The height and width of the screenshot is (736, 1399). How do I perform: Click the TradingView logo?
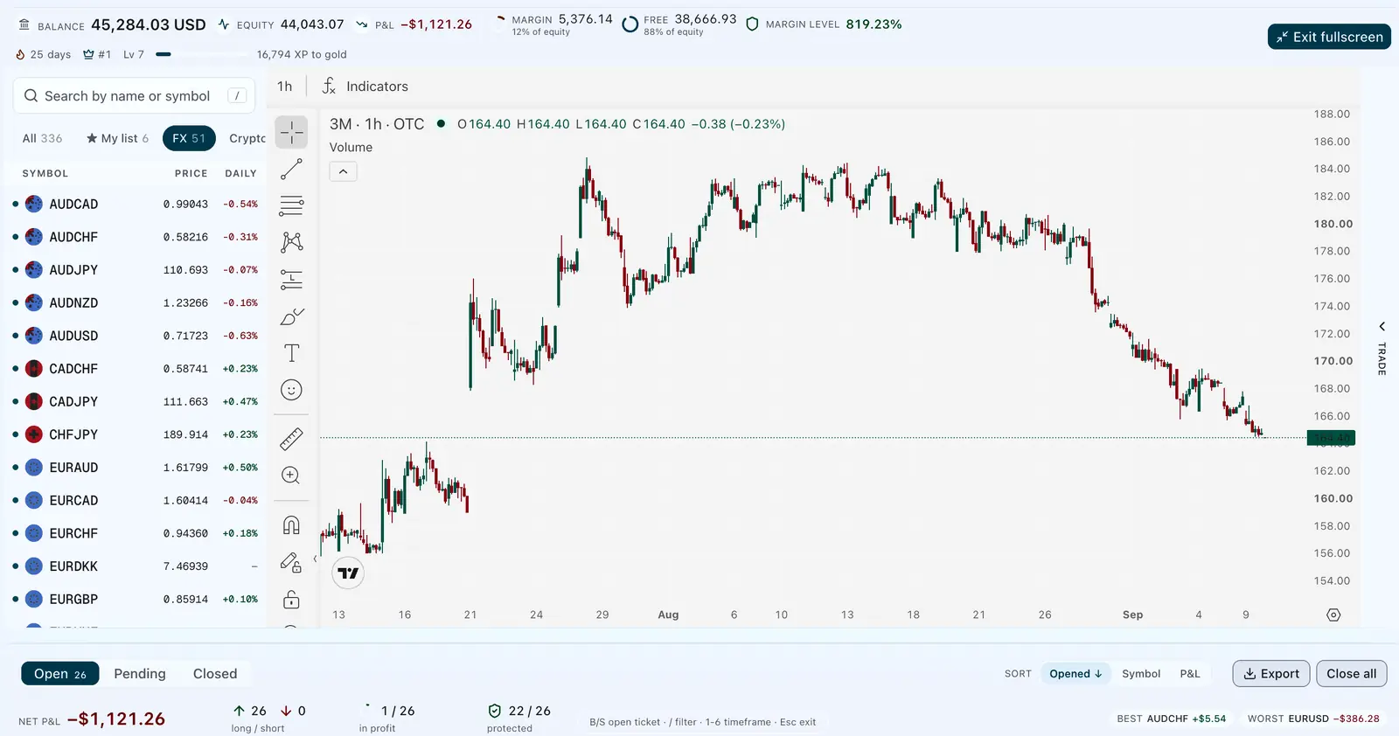[x=349, y=573]
